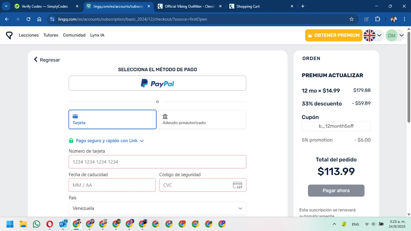Click the green lock icon beside Link
The image size is (411, 231).
pyautogui.click(x=71, y=141)
